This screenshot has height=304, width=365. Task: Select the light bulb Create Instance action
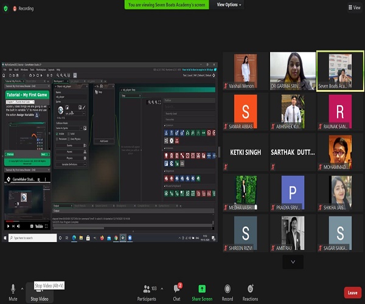point(166,156)
